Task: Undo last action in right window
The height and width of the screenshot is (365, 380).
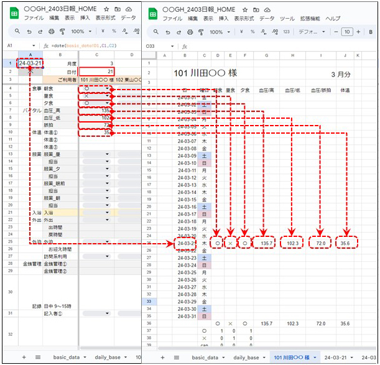Action: click(x=167, y=32)
